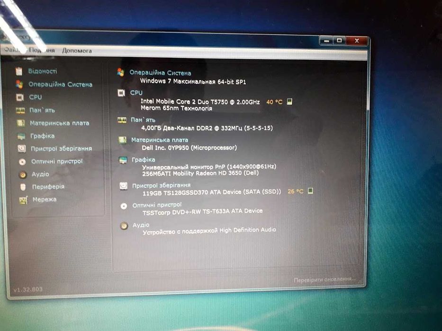Click the network card icon beside sidebar Мережа
The width and height of the screenshot is (442, 331).
tap(23, 200)
